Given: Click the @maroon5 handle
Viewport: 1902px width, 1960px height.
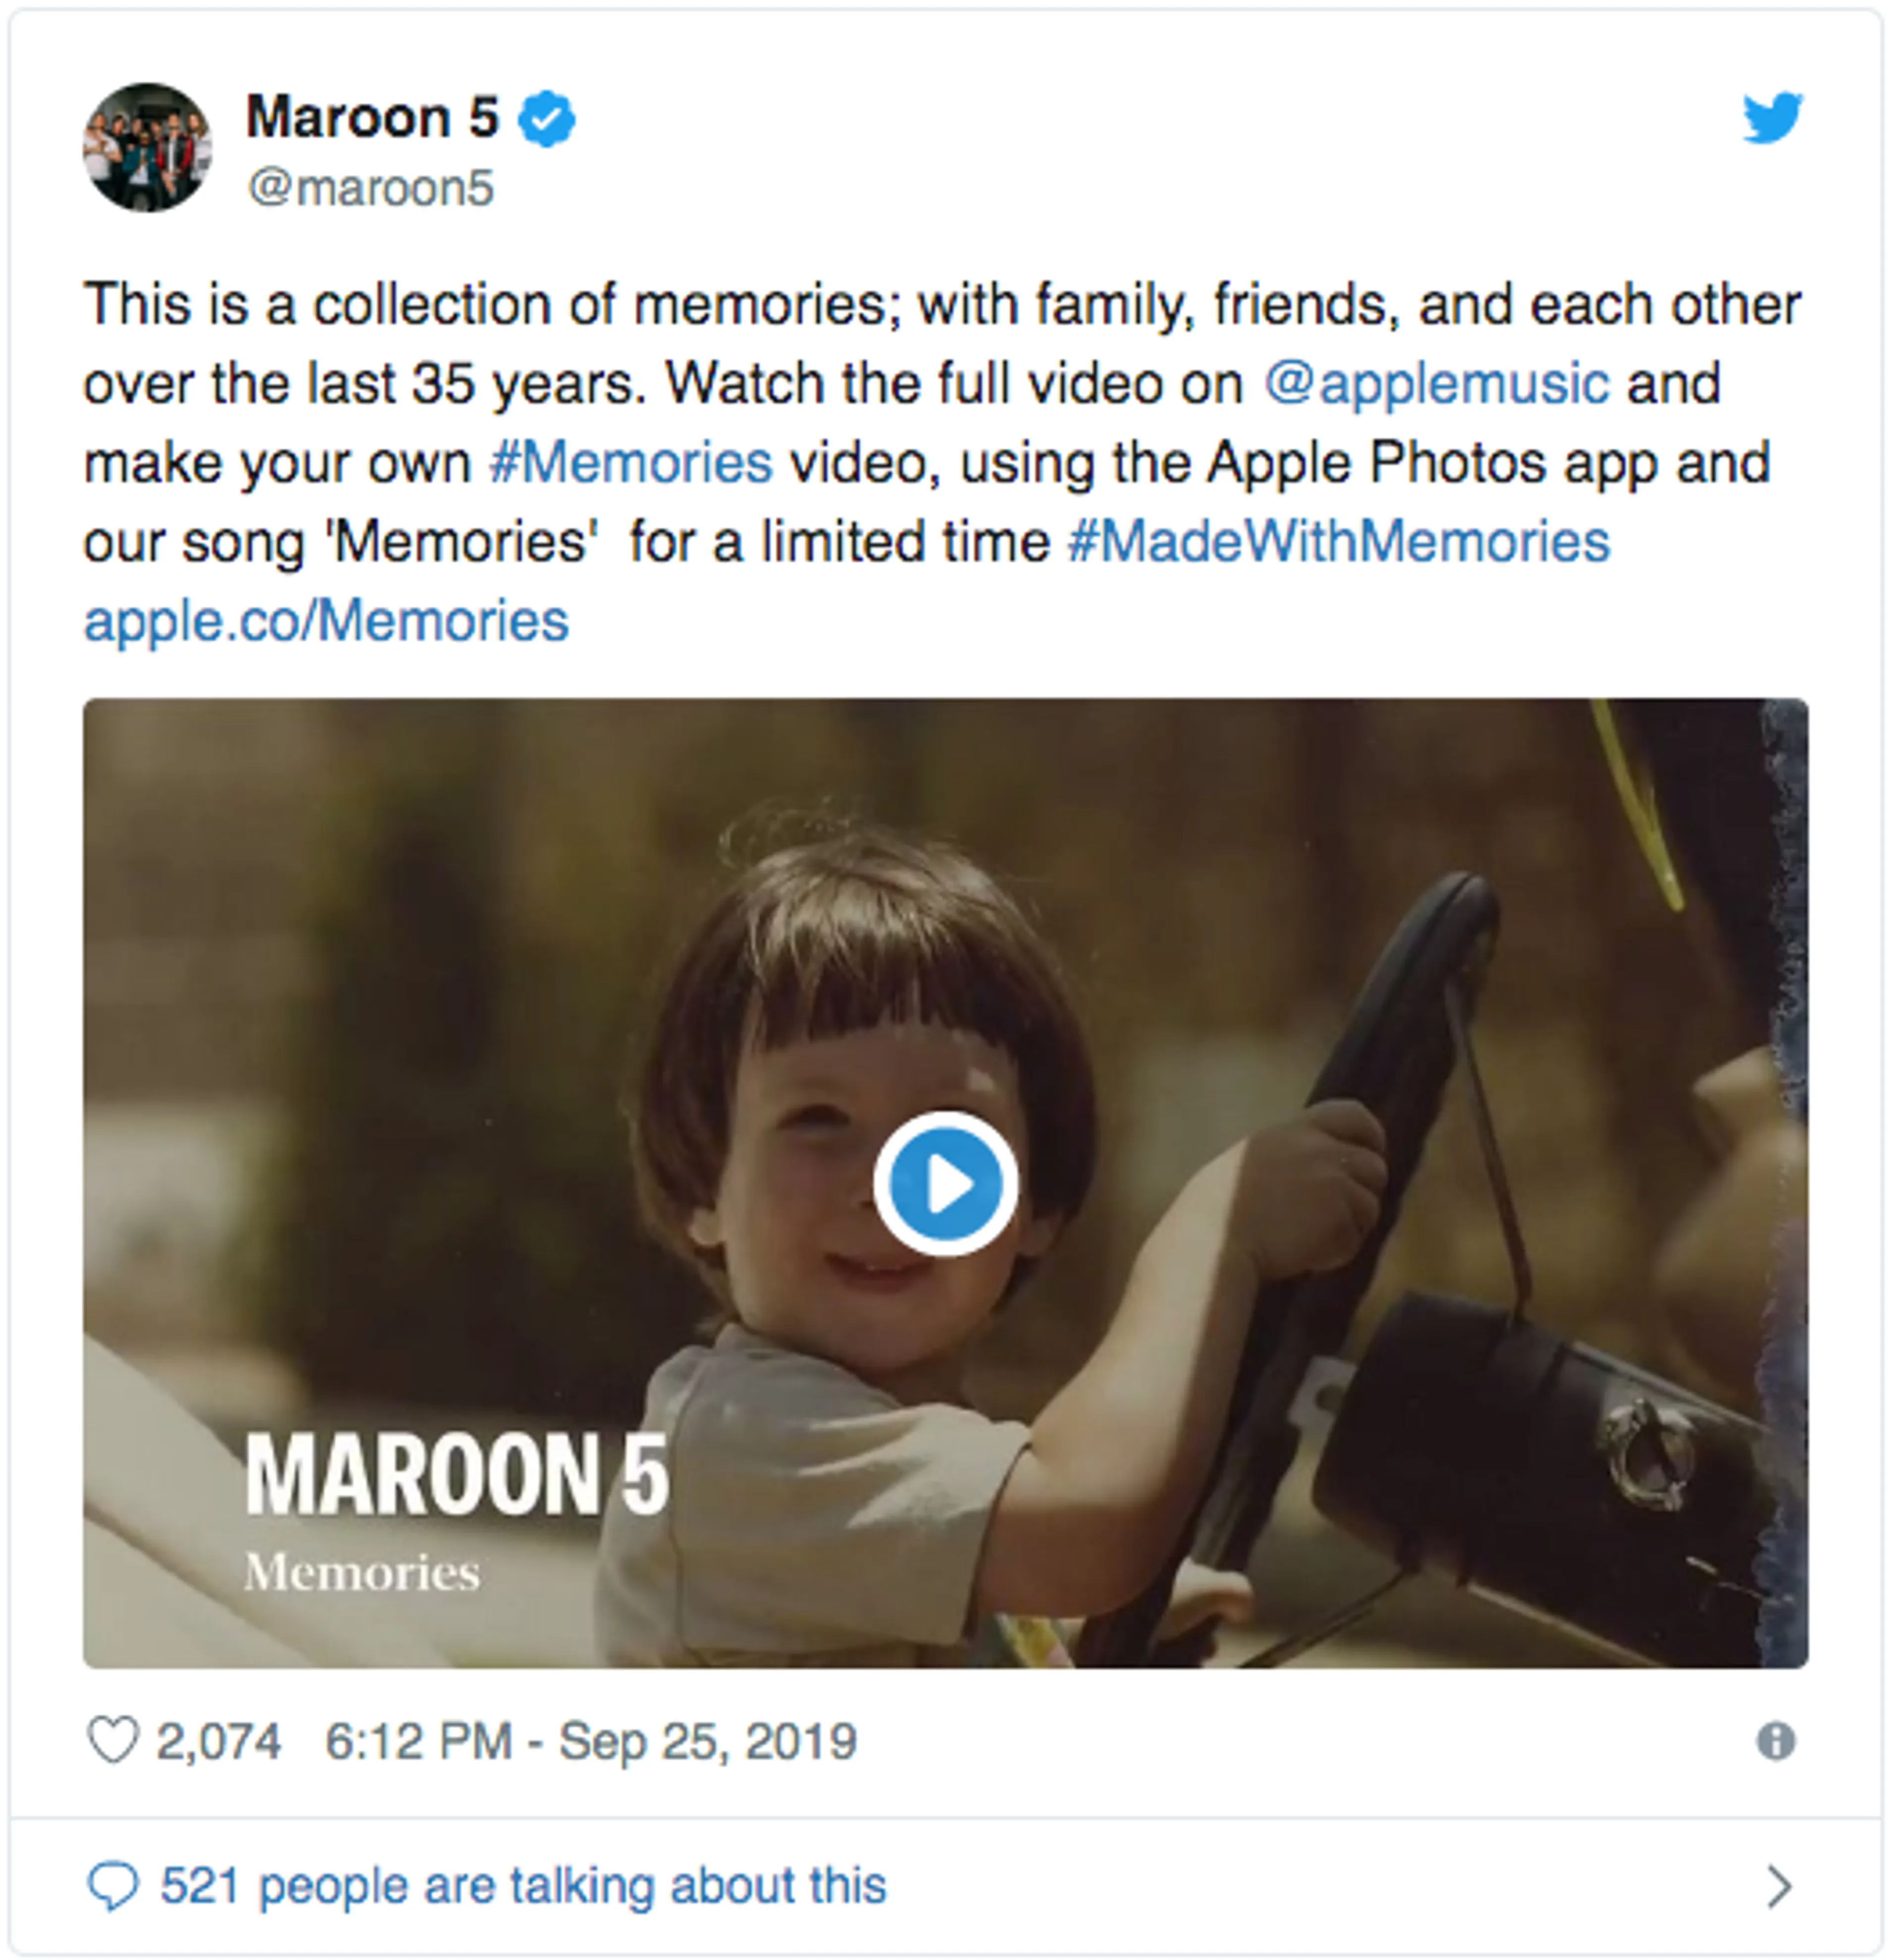Looking at the screenshot, I should tap(371, 188).
